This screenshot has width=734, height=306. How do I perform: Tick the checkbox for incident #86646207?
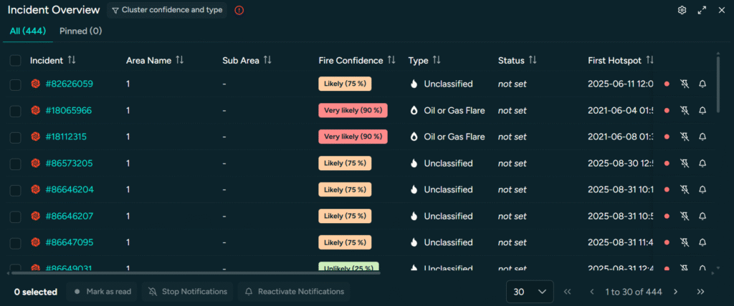point(15,217)
